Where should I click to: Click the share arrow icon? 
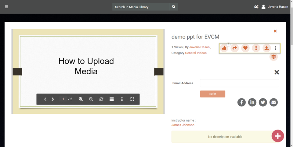(235, 48)
